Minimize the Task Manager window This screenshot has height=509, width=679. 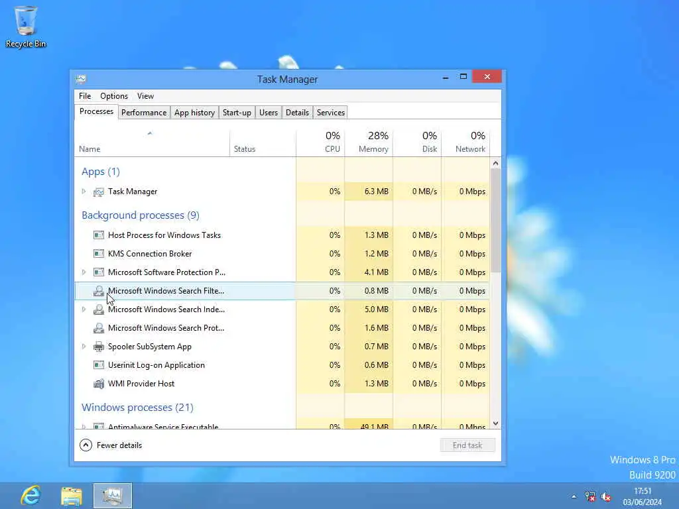(x=446, y=77)
